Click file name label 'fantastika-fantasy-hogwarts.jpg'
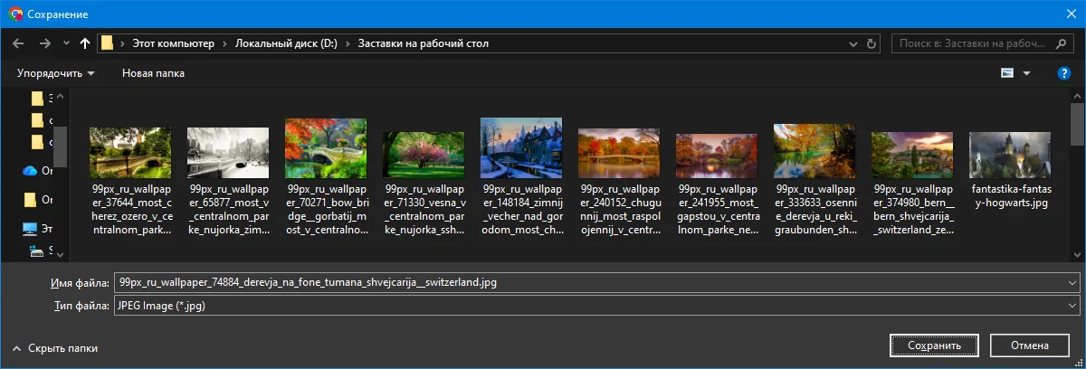The width and height of the screenshot is (1086, 369). point(1010,196)
